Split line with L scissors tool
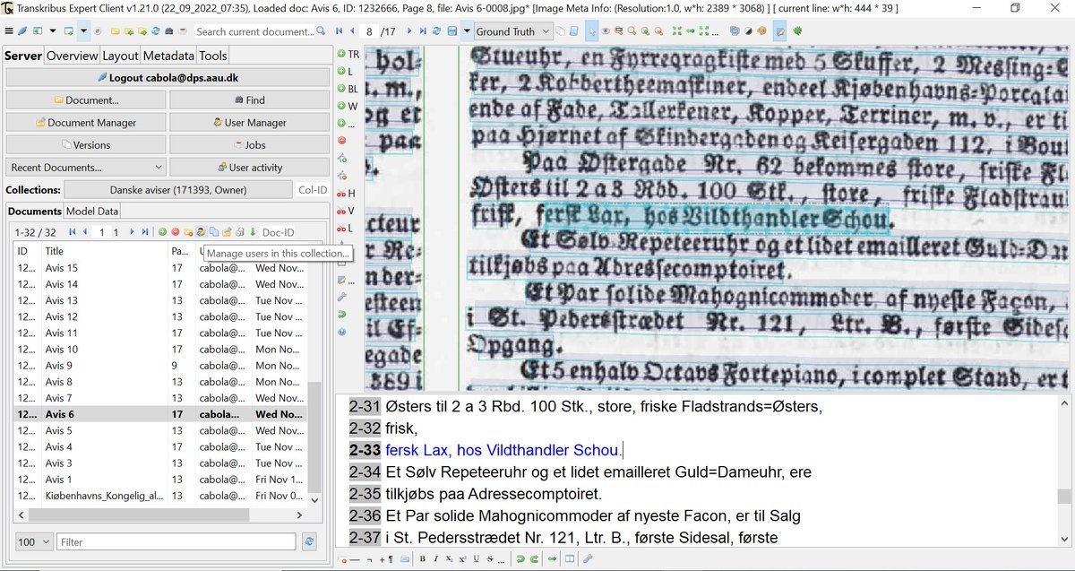The image size is (1075, 571). 346,228
